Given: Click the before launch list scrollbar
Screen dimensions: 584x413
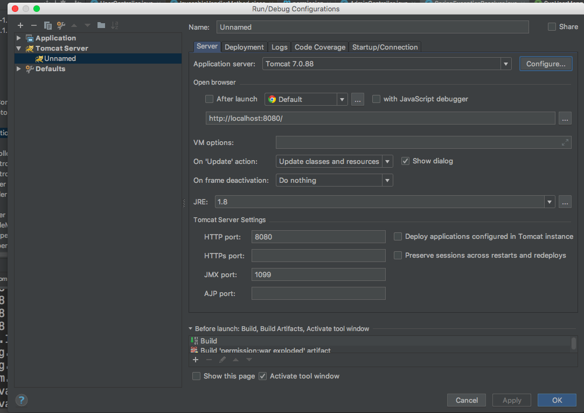Looking at the screenshot, I should (x=574, y=343).
